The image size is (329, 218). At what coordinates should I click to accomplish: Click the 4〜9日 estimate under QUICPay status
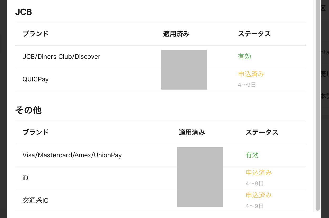247,85
